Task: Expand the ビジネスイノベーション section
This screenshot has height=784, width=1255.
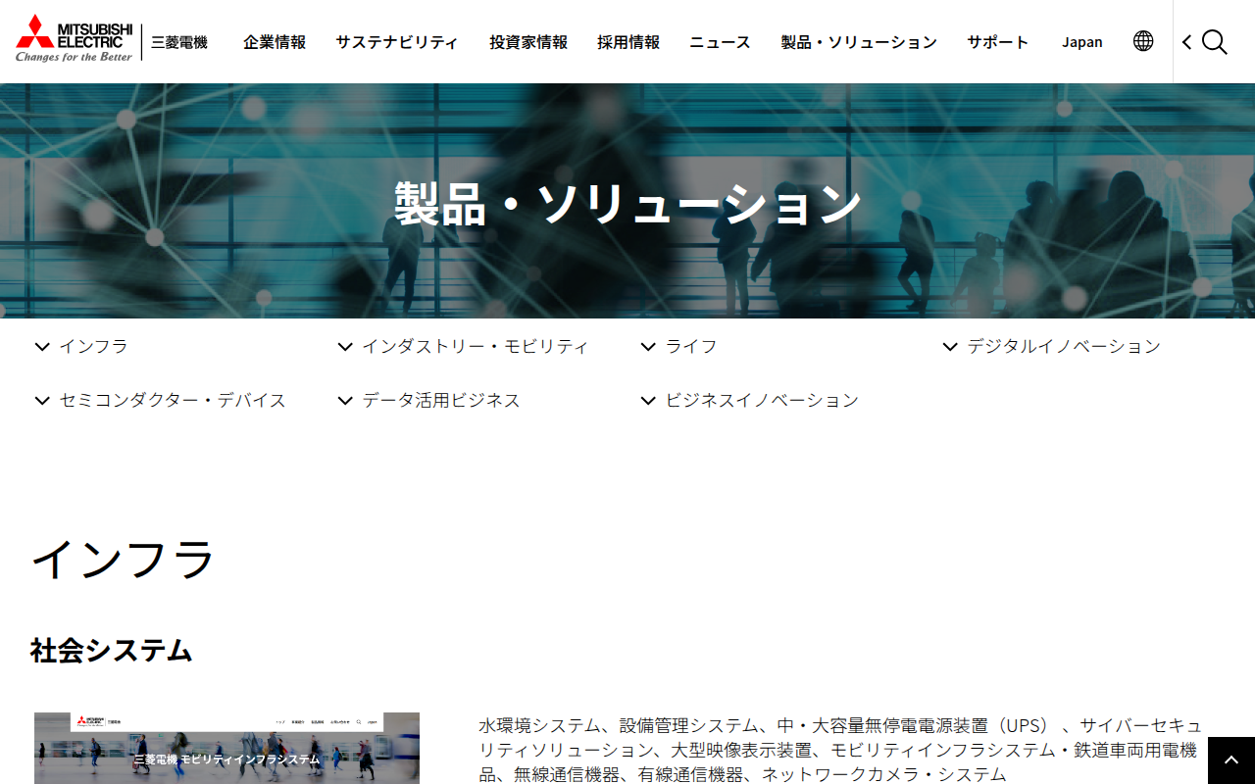Action: [647, 400]
